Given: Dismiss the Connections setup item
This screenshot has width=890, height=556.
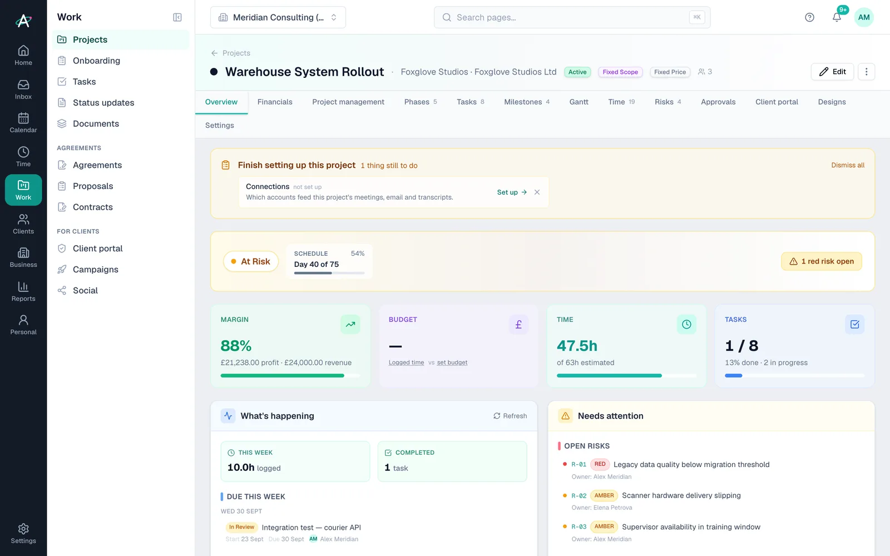Looking at the screenshot, I should (x=537, y=192).
